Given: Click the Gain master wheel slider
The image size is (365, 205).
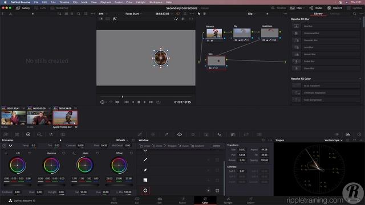Looking at the screenshot, I should (x=85, y=185).
